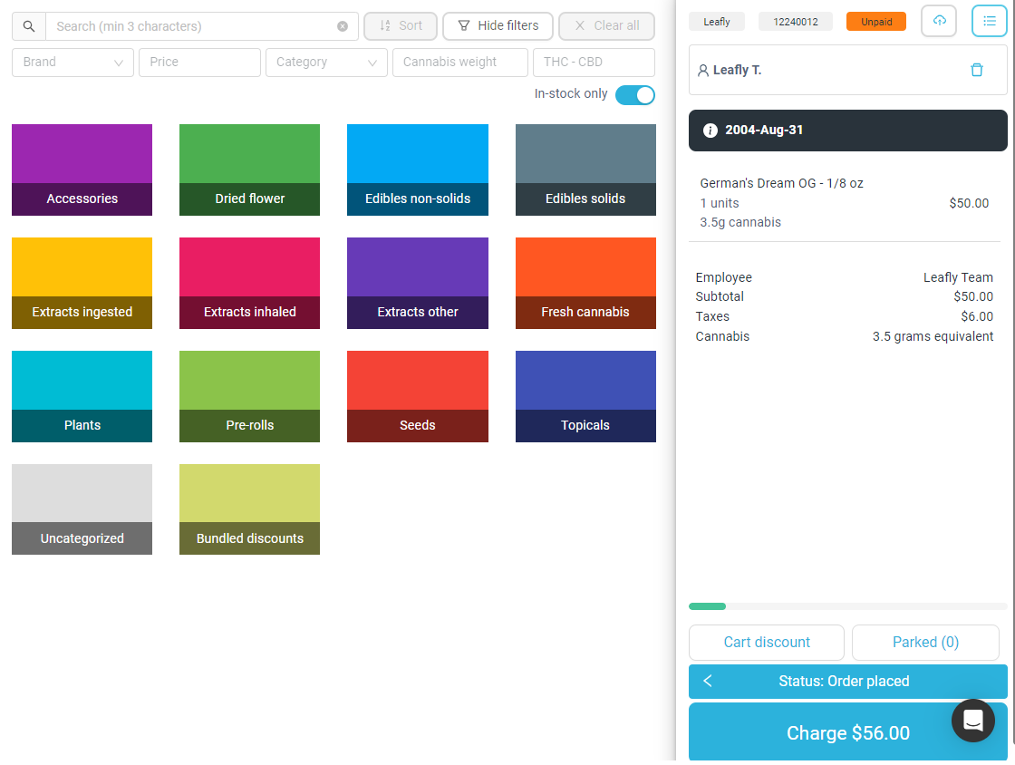Open the Extracts ingested category

coord(82,284)
